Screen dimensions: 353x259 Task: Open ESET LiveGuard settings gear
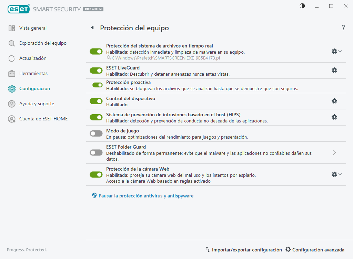334,70
